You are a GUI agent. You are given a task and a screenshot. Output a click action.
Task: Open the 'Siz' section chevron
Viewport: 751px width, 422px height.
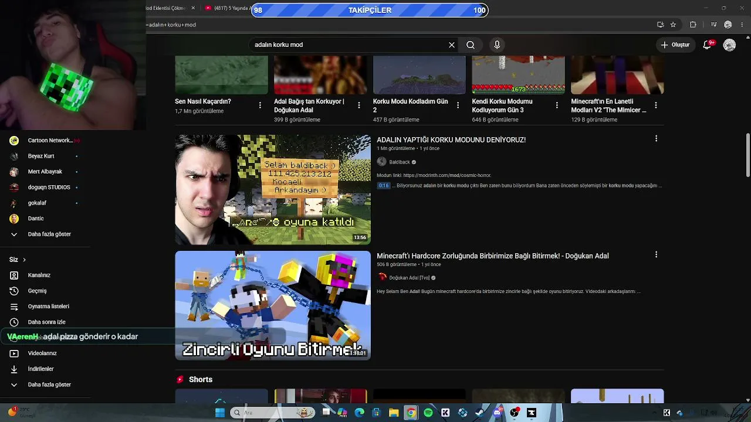24,260
